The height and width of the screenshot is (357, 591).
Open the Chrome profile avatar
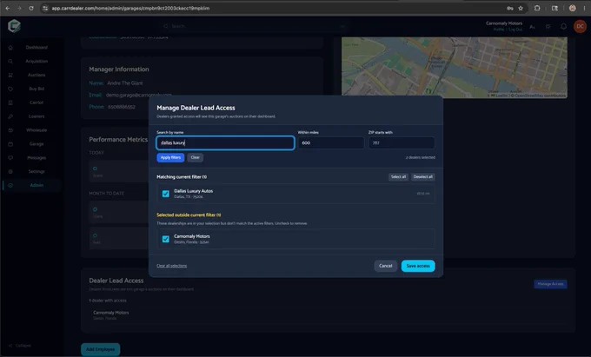[573, 8]
